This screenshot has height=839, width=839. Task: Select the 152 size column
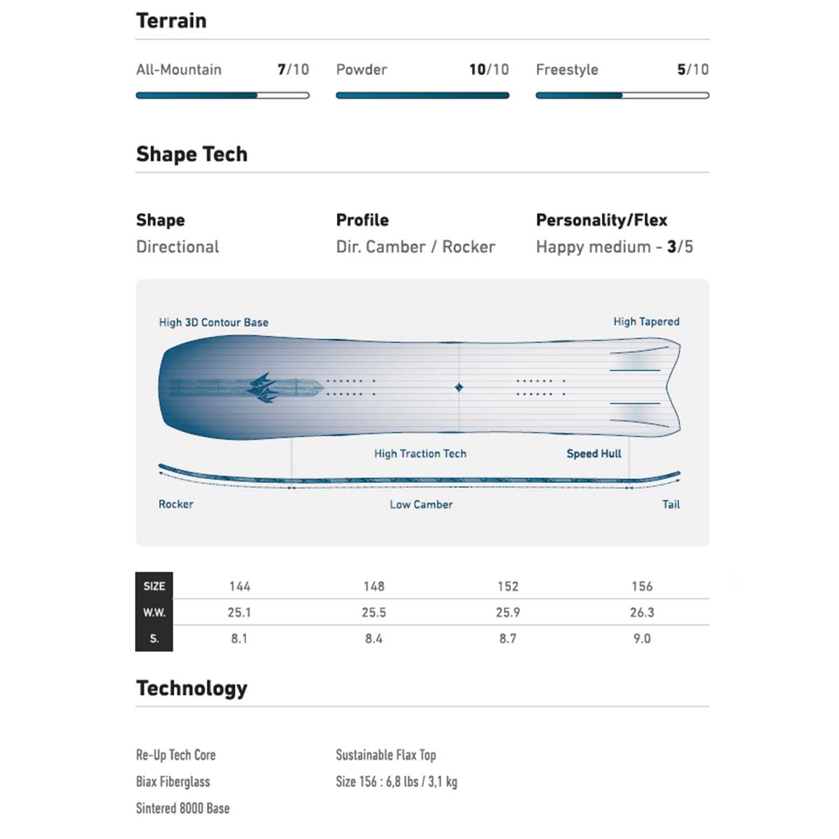pyautogui.click(x=508, y=587)
